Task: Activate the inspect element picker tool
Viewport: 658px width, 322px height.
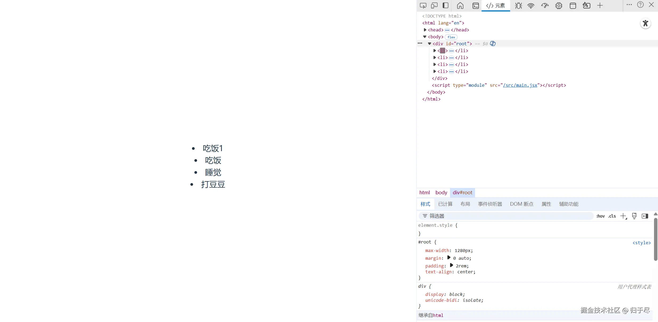Action: (x=423, y=6)
